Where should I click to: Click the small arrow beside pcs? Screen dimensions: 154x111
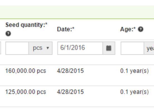pos(48,48)
